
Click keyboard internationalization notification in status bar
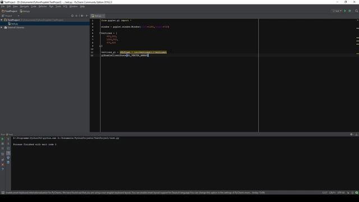135,192
